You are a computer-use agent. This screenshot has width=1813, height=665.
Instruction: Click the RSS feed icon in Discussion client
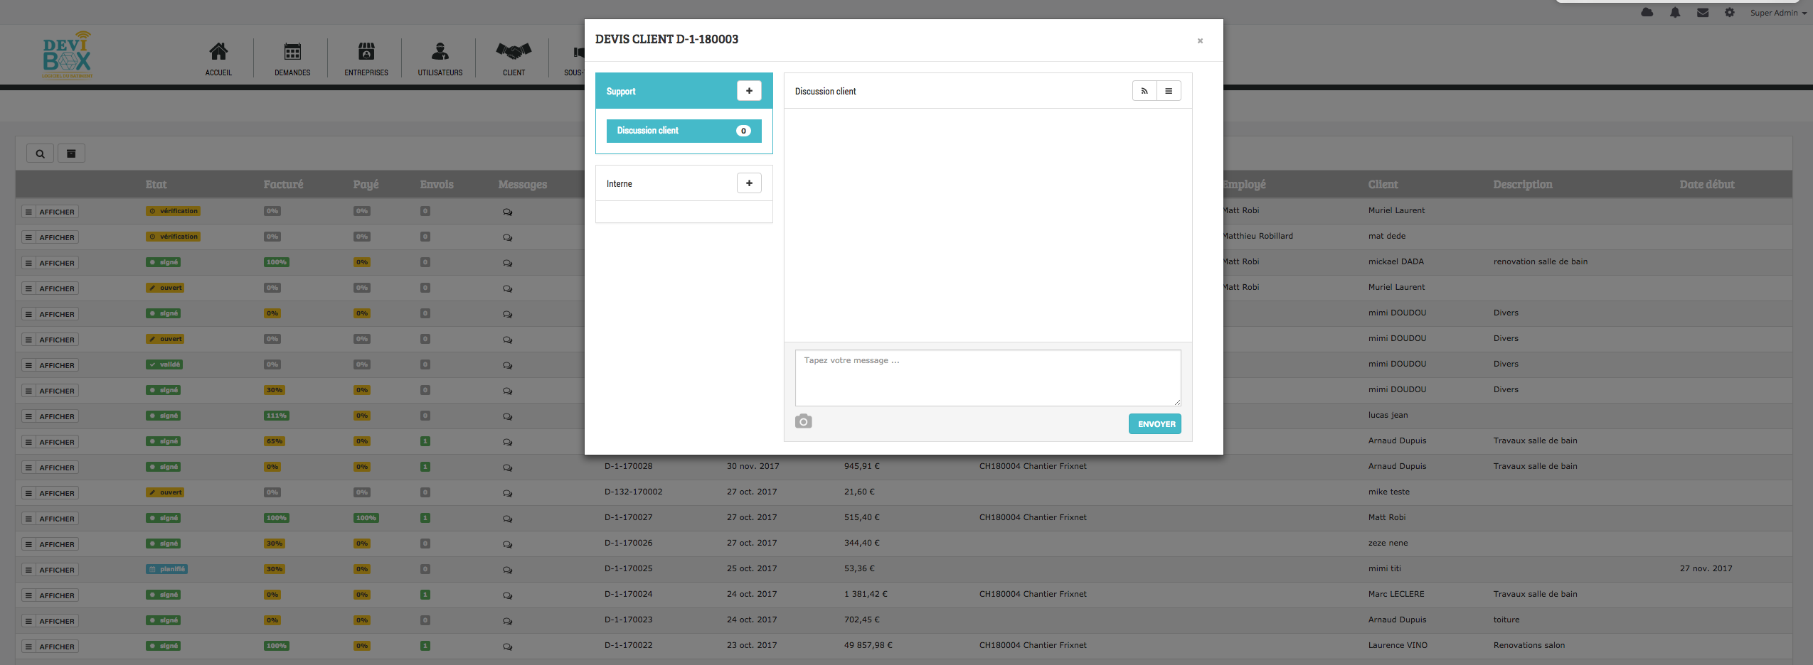(1144, 91)
